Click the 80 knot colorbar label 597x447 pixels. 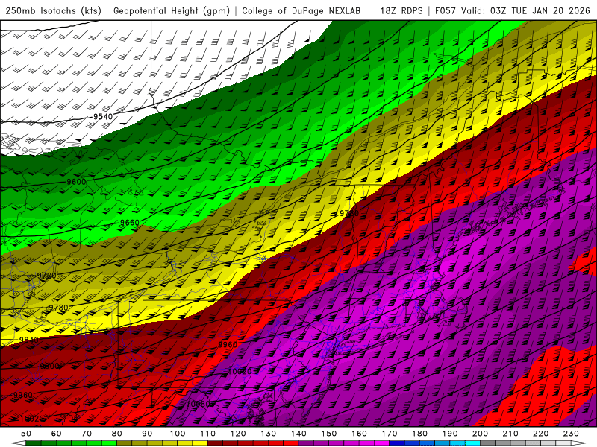117,434
